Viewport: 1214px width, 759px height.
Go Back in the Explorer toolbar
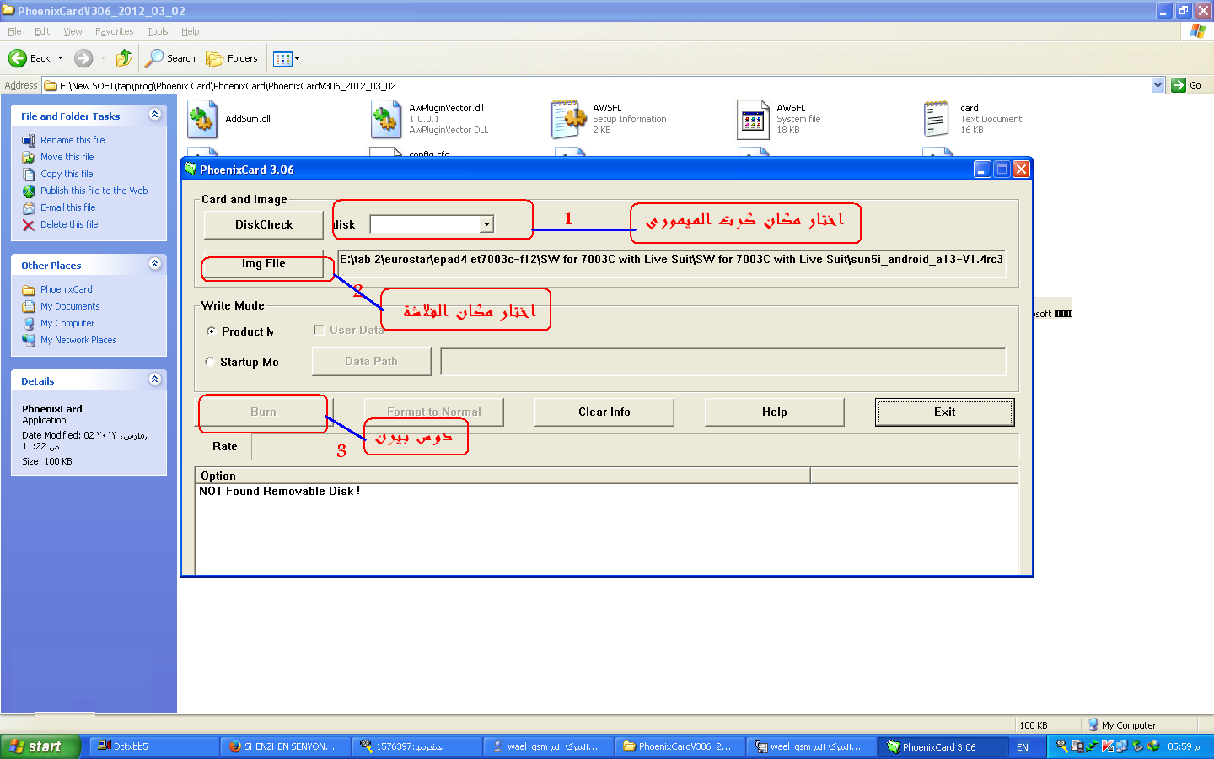click(29, 58)
